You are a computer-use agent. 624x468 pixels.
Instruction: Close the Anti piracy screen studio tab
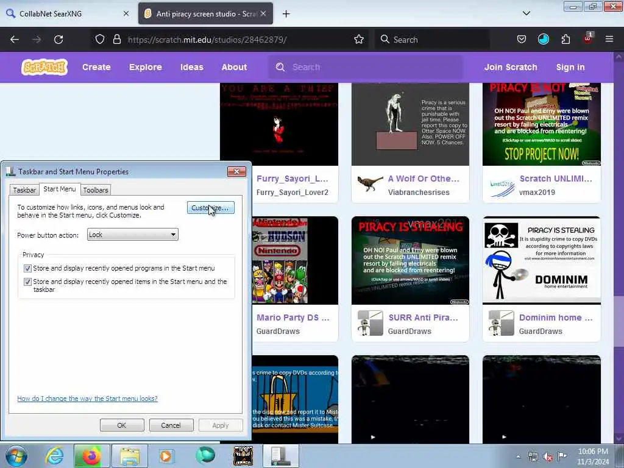(263, 13)
